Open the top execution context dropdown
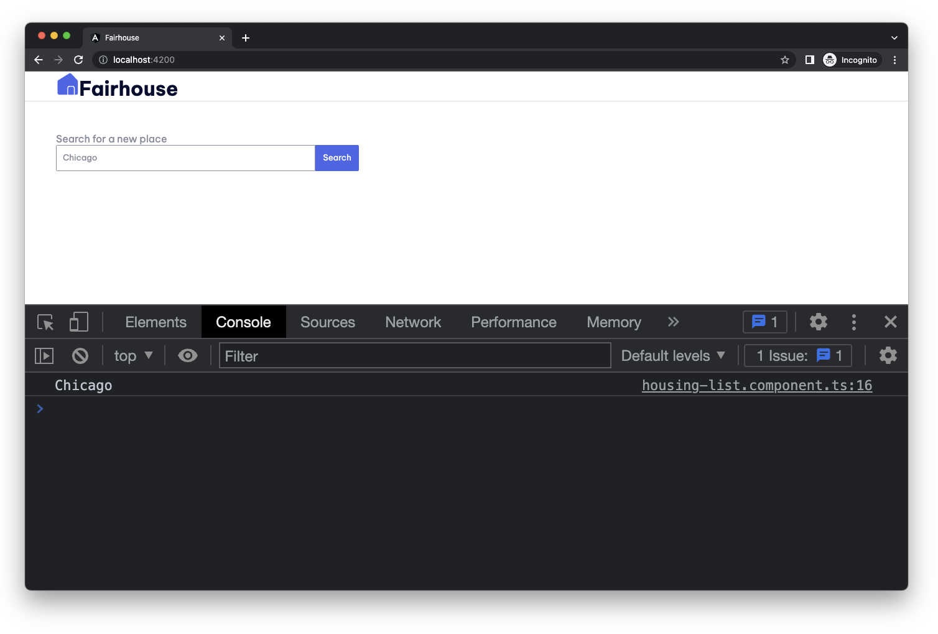This screenshot has height=634, width=938. click(x=132, y=355)
